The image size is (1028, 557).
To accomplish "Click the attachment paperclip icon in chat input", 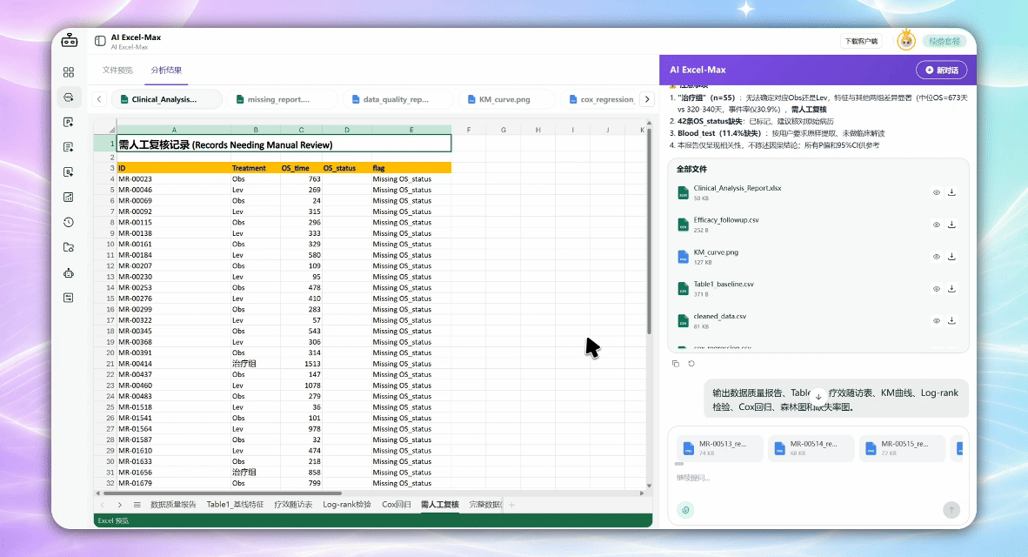I will coord(686,510).
